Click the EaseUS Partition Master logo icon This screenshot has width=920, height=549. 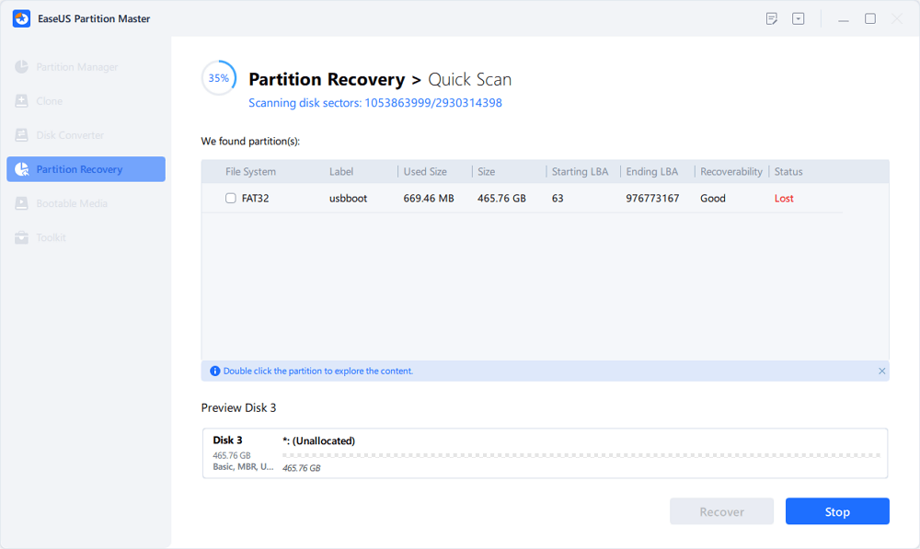point(22,18)
